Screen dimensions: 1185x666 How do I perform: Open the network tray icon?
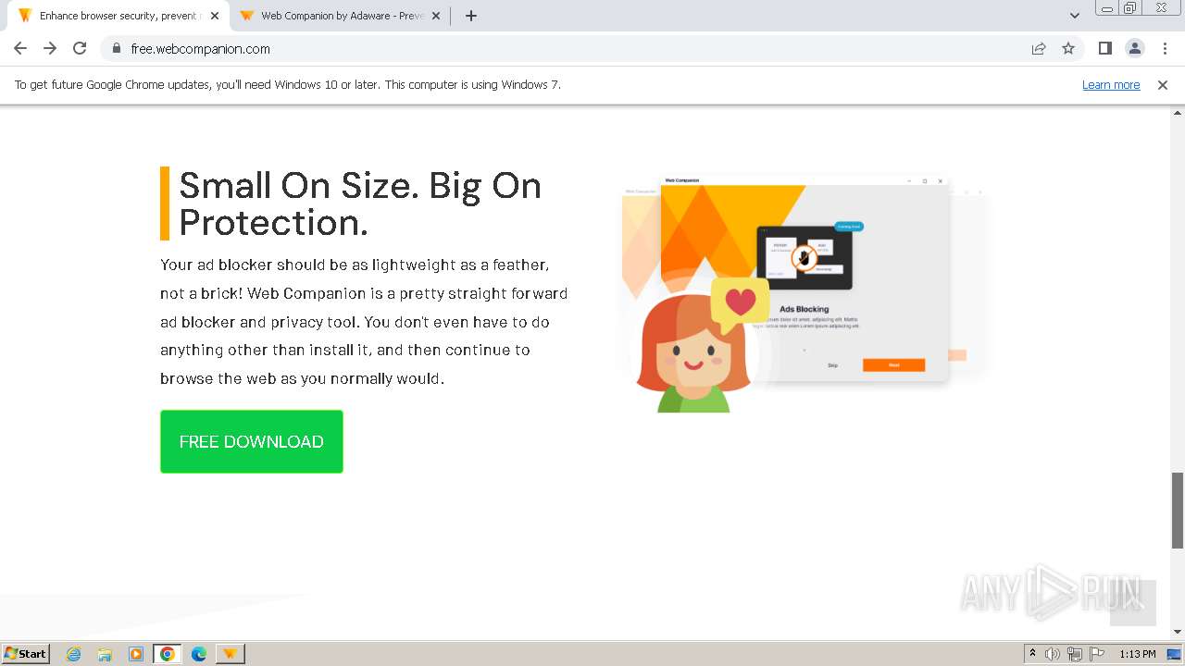[x=1075, y=654]
